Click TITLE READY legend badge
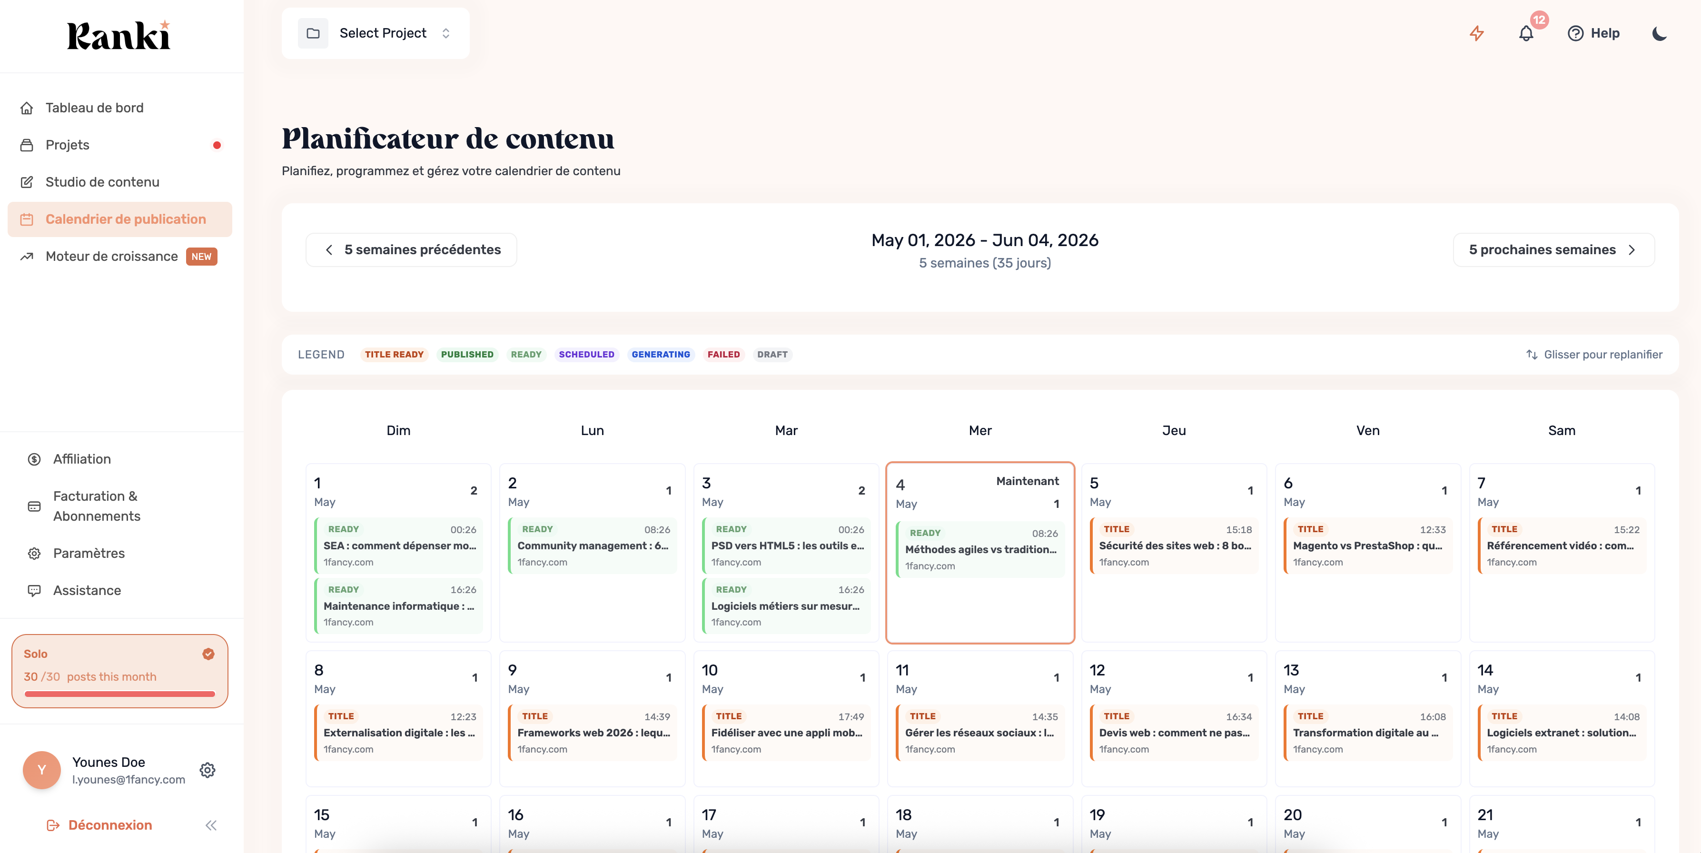 [394, 355]
